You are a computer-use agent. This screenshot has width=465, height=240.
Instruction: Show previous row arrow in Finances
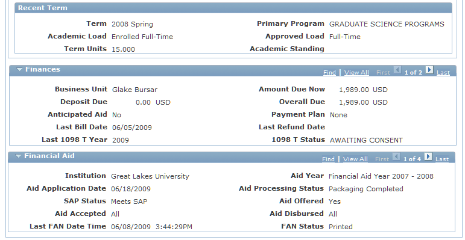point(397,70)
